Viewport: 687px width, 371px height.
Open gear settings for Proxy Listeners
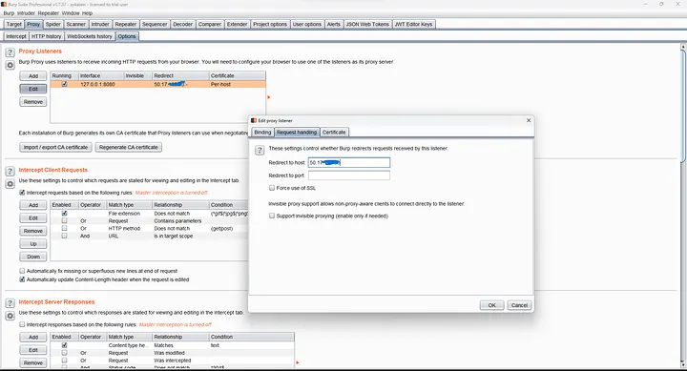pos(10,65)
